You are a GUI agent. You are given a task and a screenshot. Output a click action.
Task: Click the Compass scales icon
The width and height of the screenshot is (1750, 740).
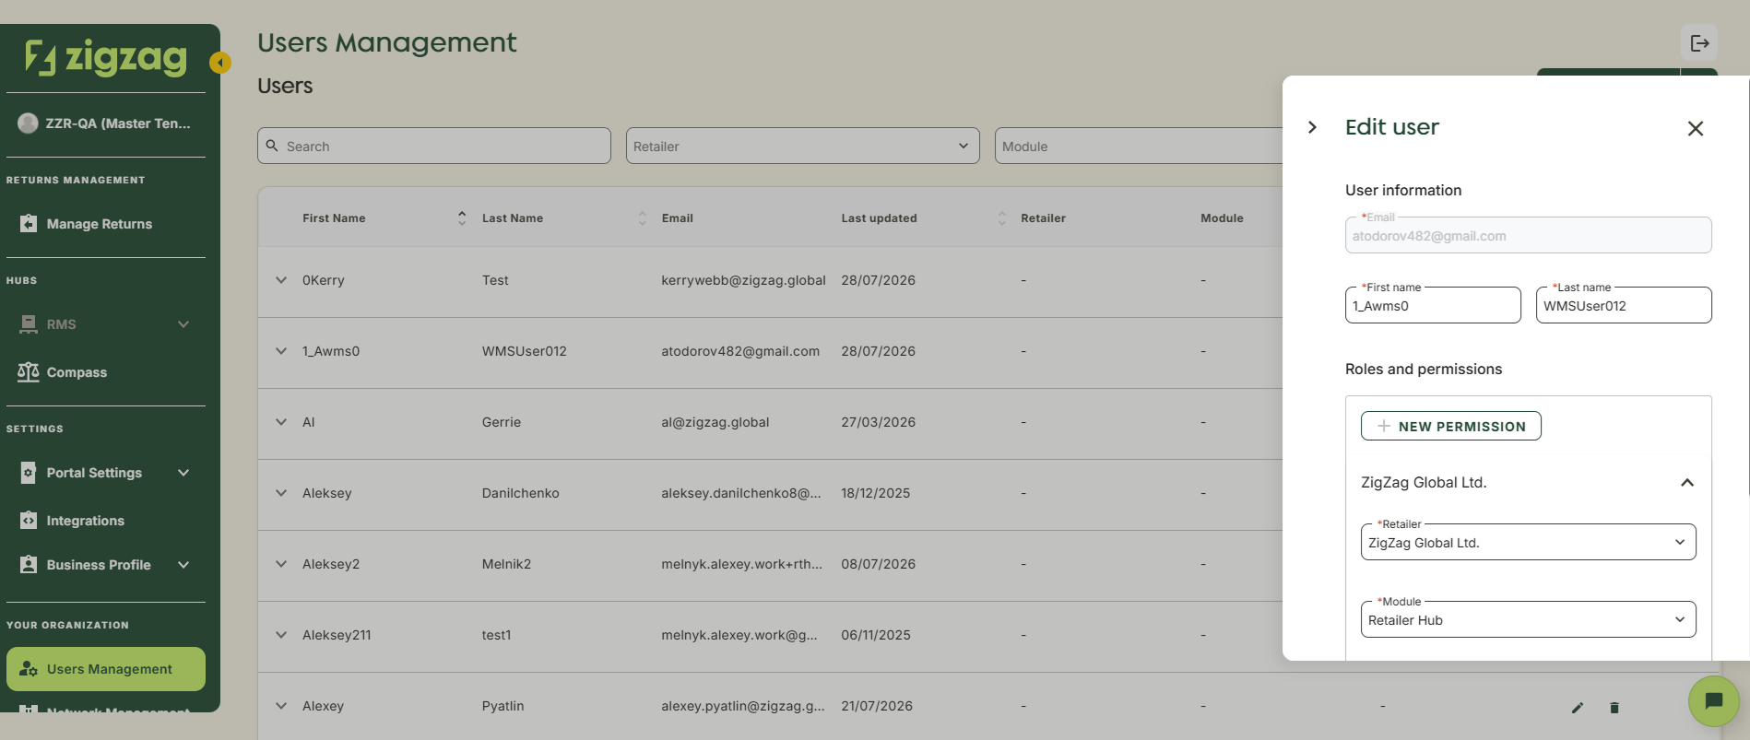point(29,371)
